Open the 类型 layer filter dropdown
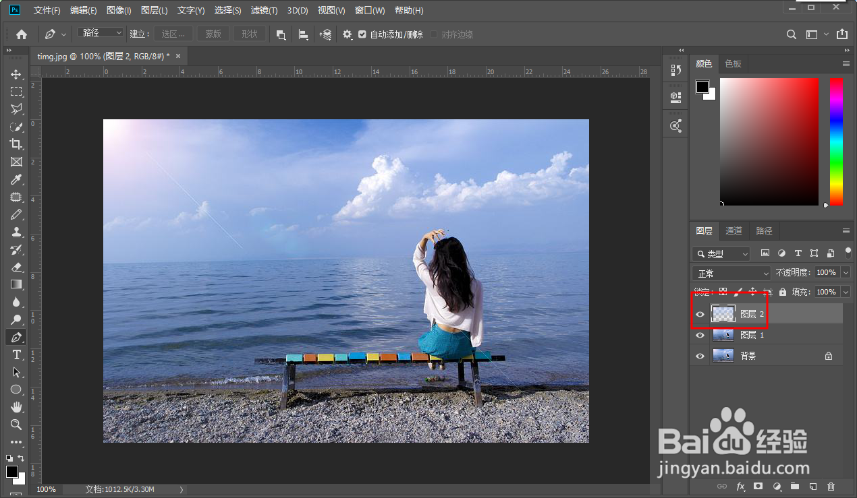Screen dimensions: 857x498 721,253
